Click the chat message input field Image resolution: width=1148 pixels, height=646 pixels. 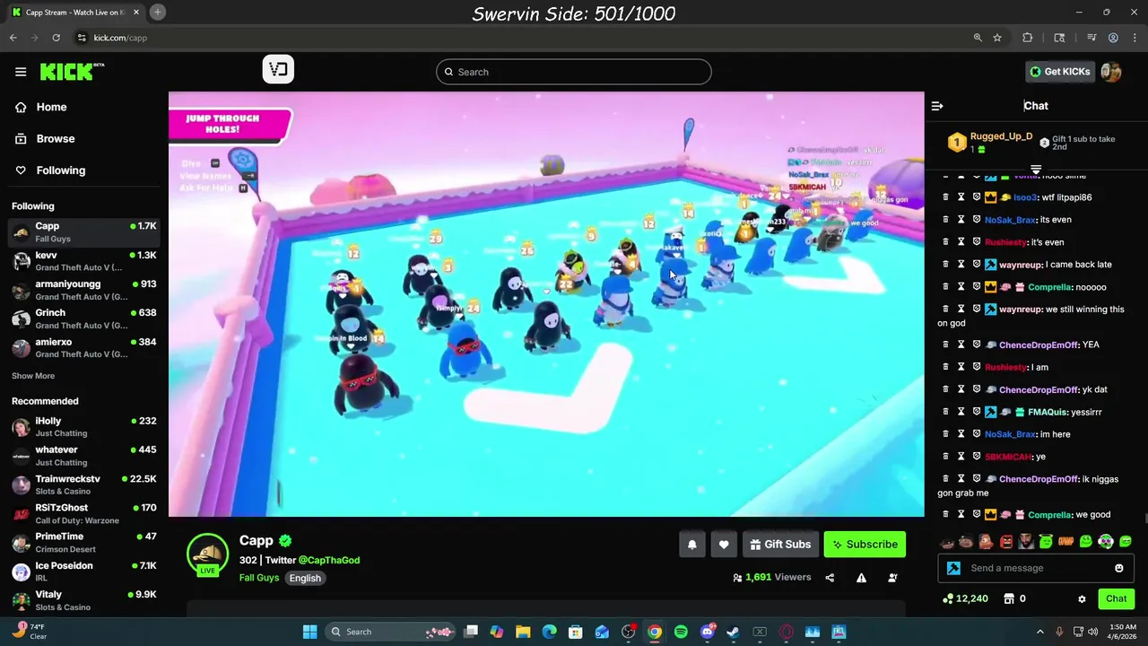(1036, 568)
